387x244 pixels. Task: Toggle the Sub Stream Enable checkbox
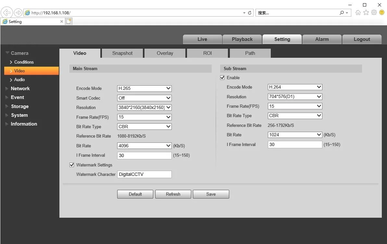click(222, 78)
